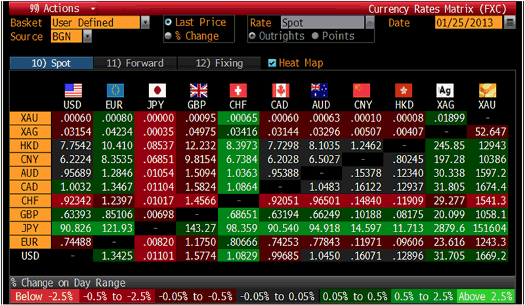The image size is (525, 305).
Task: Click the EUR European Union flag icon
Action: 115,91
